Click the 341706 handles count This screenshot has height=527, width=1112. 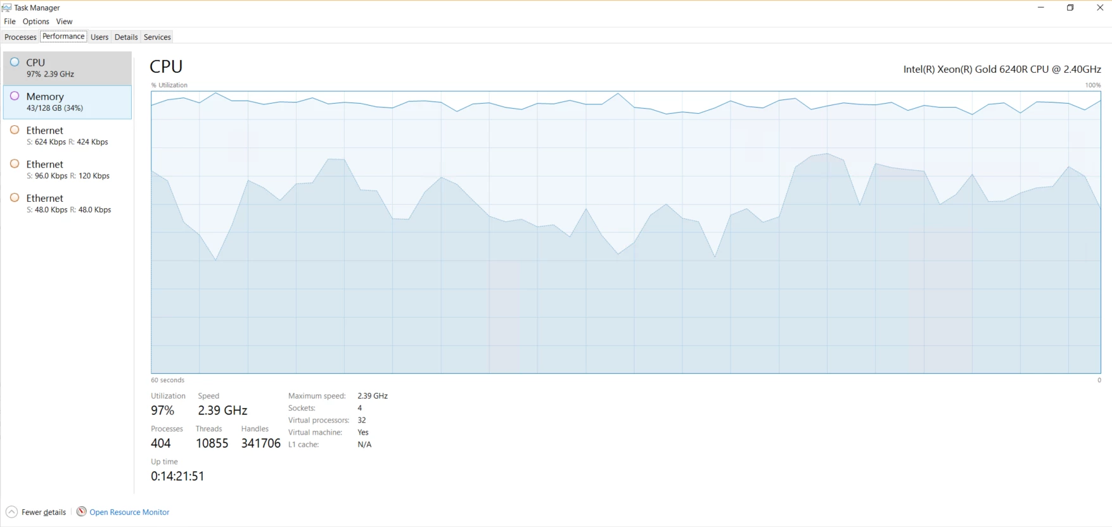(260, 443)
